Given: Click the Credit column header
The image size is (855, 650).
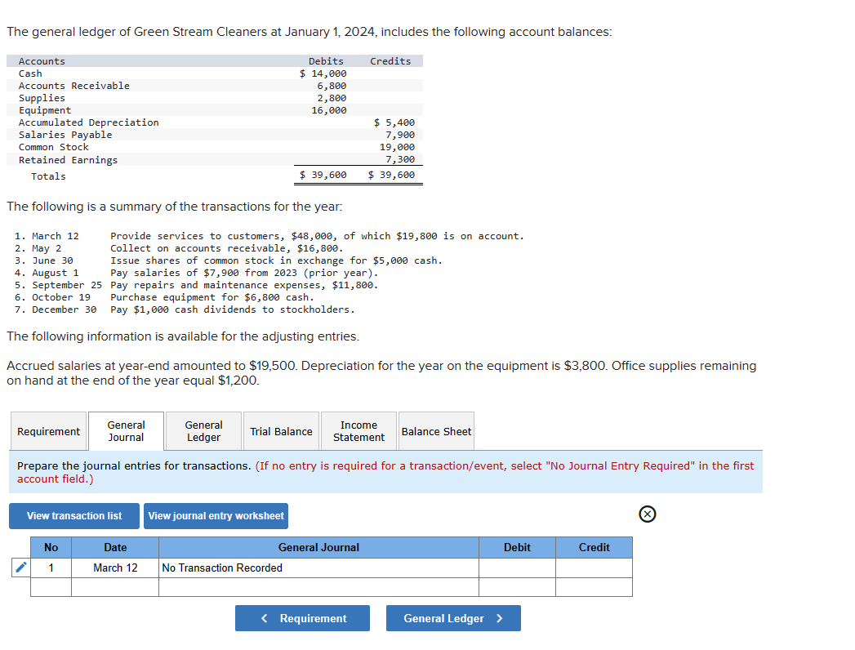Looking at the screenshot, I should 594,547.
